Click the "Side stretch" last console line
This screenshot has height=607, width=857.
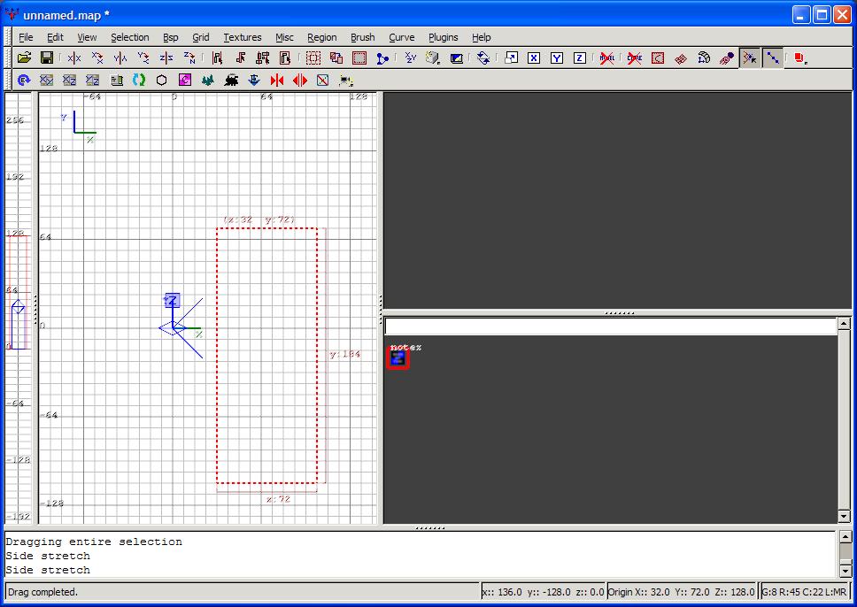tap(48, 570)
